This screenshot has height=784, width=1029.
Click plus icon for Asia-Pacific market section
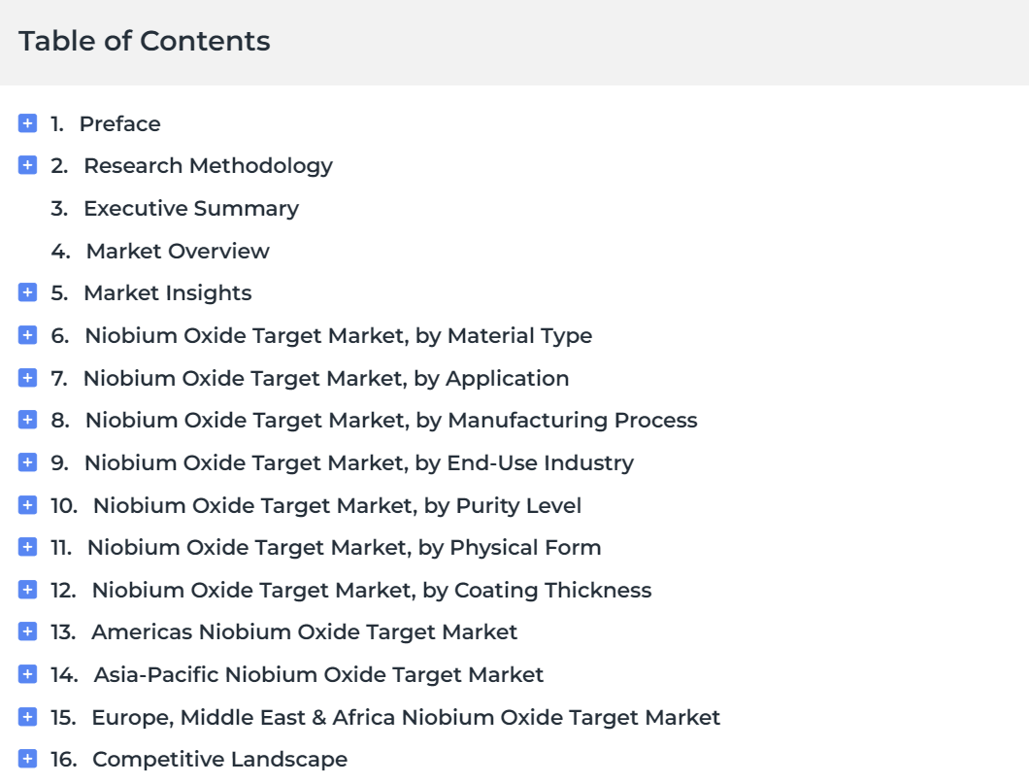click(27, 673)
